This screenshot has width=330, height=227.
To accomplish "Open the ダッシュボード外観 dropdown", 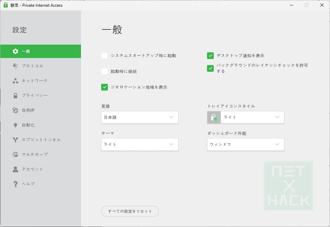I will (245, 145).
